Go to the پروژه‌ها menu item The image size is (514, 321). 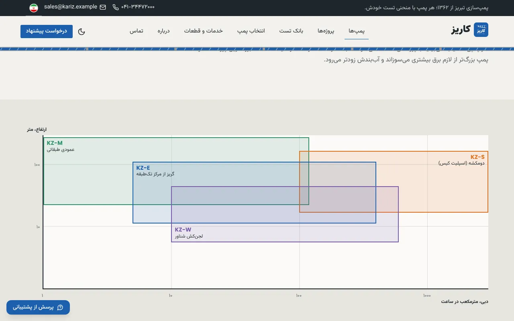click(x=326, y=31)
